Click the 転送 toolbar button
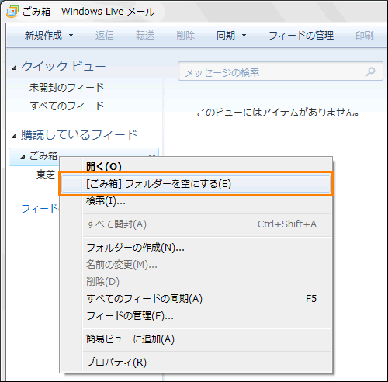 (145, 36)
